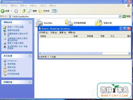
Task: Expand the 详细信息 panel chevron
Action: tap(30, 82)
